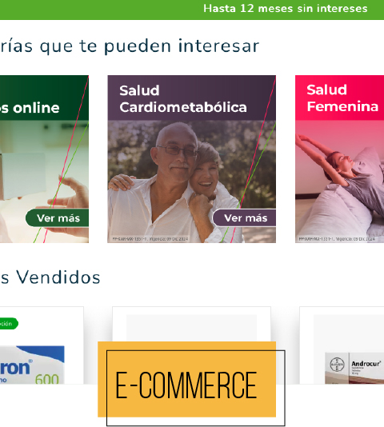The width and height of the screenshot is (384, 427).
Task: Open the product box labeled 600
Action: [32, 365]
